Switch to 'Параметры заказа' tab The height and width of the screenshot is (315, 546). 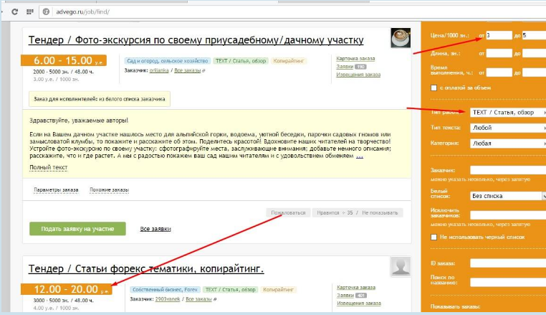(x=55, y=190)
